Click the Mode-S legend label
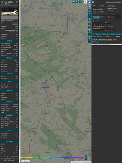This screenshot has height=163, width=122. [x=95, y=42]
